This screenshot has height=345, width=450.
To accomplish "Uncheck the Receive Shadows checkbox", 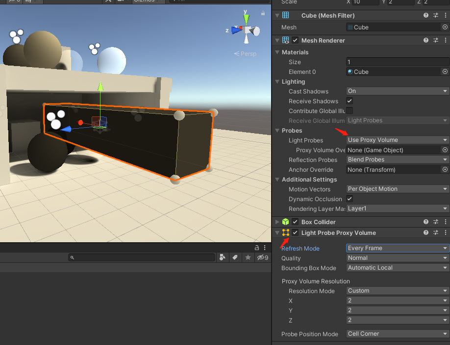I will click(350, 101).
